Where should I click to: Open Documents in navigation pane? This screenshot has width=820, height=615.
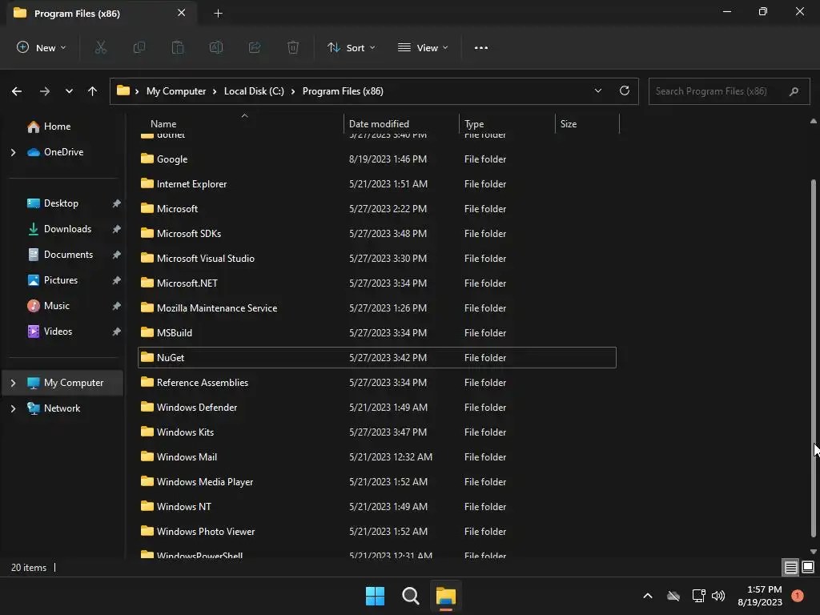point(68,255)
